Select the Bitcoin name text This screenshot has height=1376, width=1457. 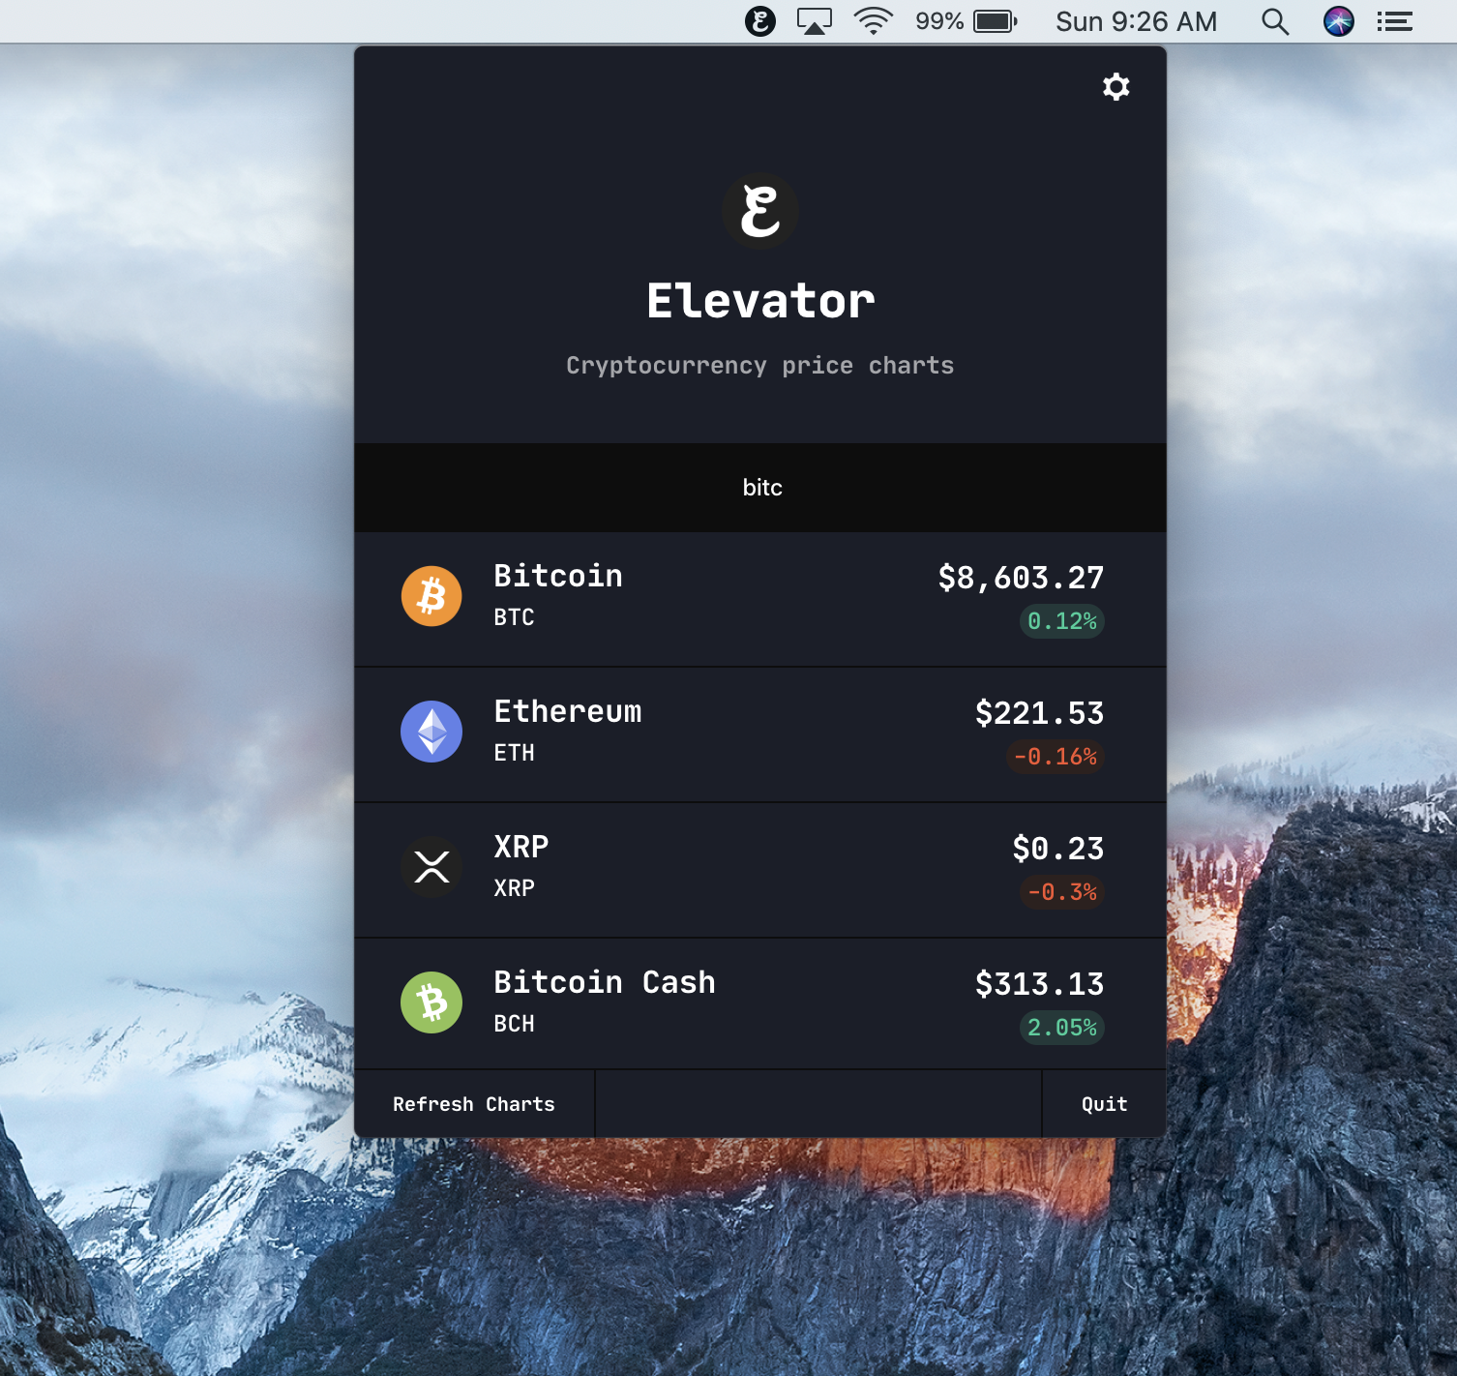click(558, 576)
